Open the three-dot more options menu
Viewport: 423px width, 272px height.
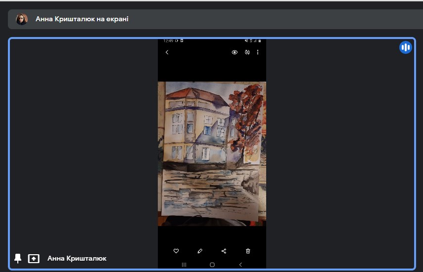pos(258,52)
